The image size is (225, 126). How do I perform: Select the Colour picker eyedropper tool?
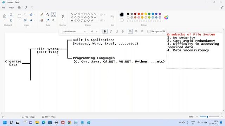click(48, 20)
